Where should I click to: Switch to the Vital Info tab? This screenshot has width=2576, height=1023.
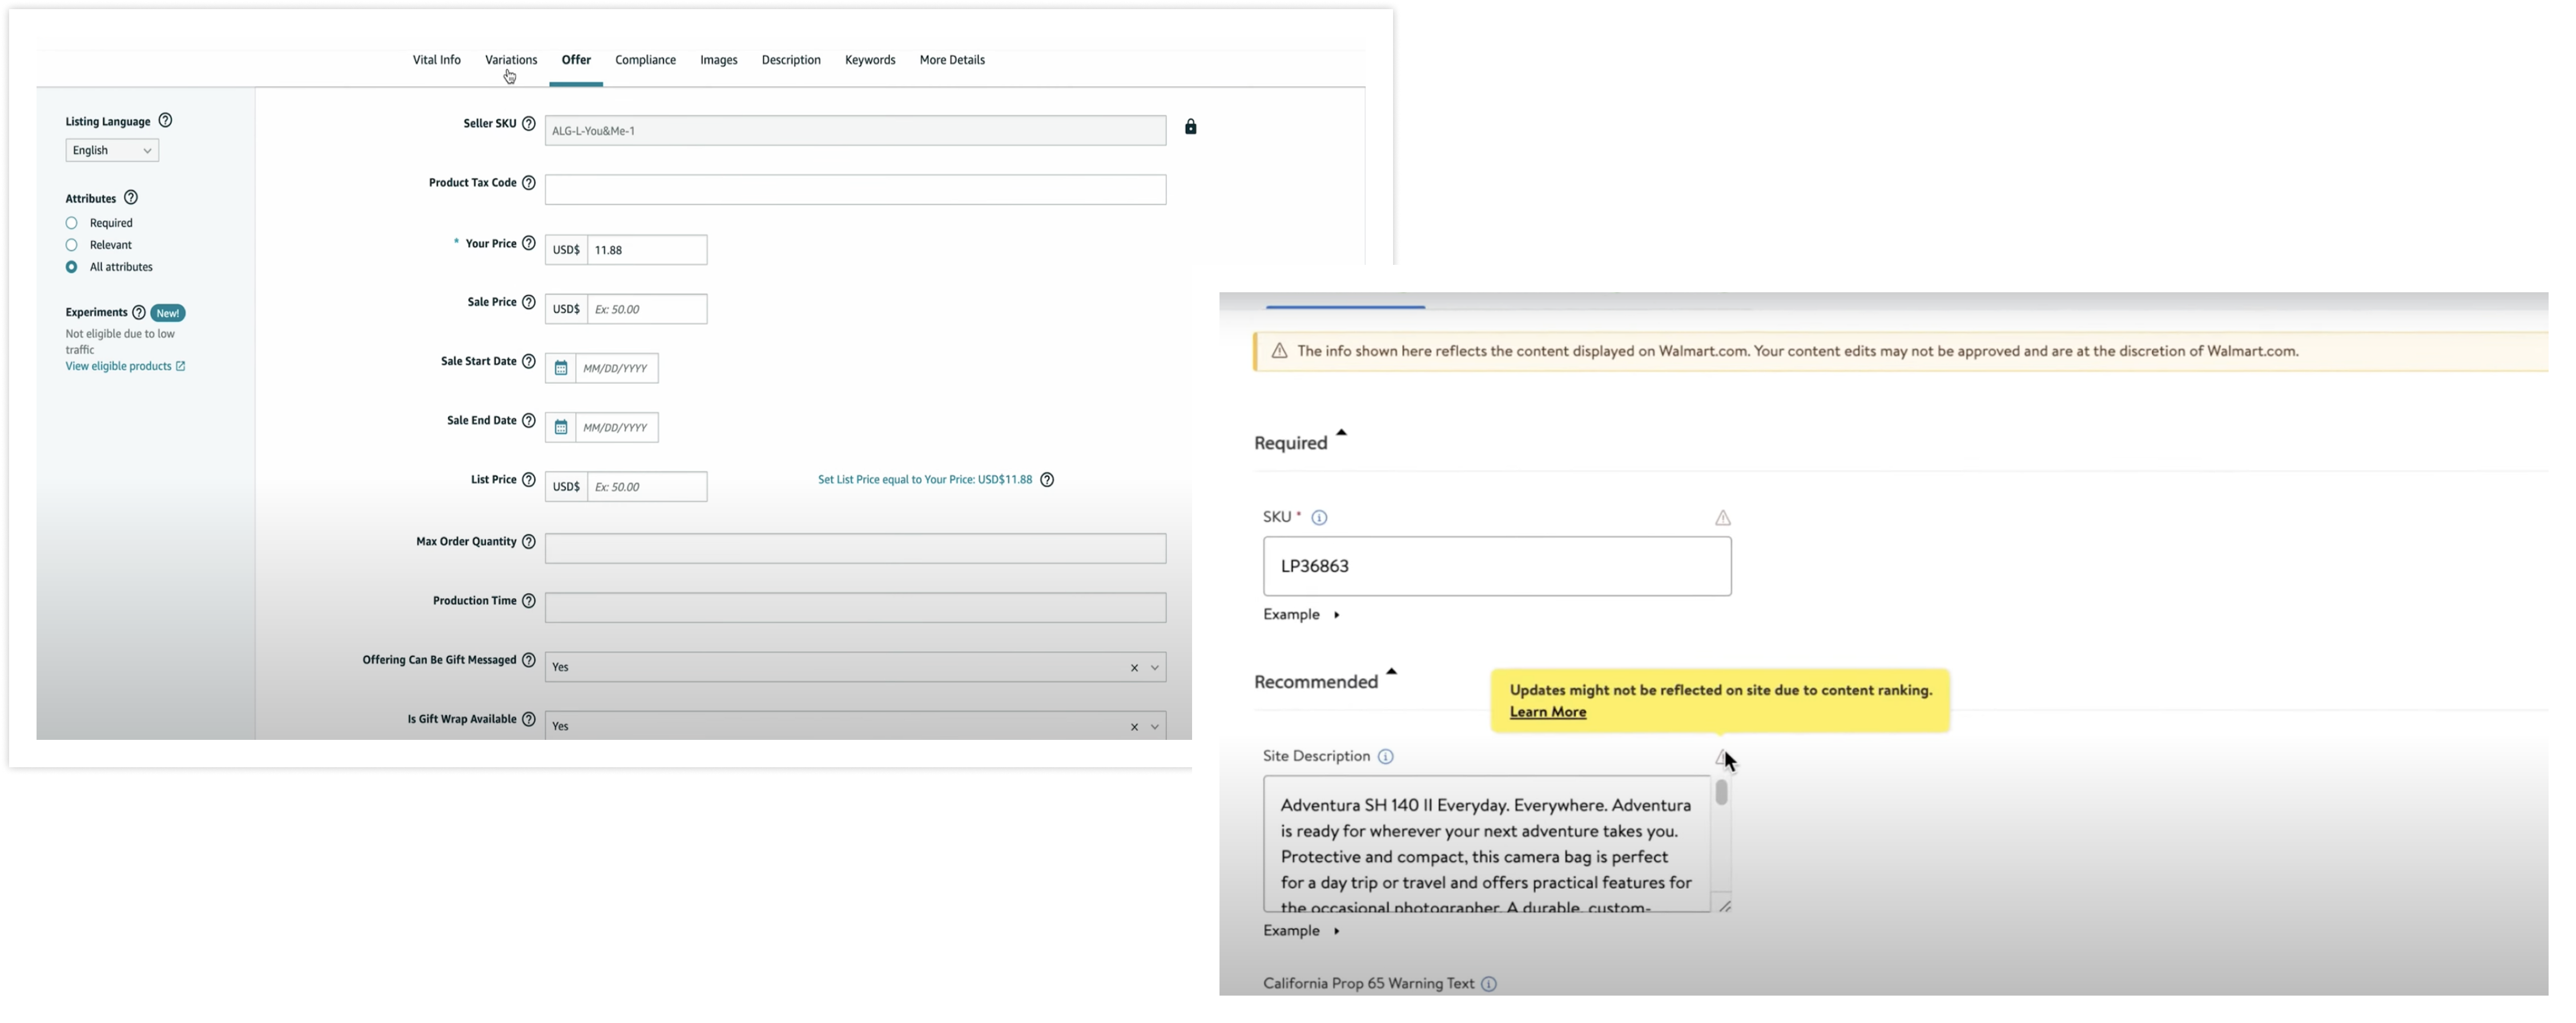click(x=436, y=60)
